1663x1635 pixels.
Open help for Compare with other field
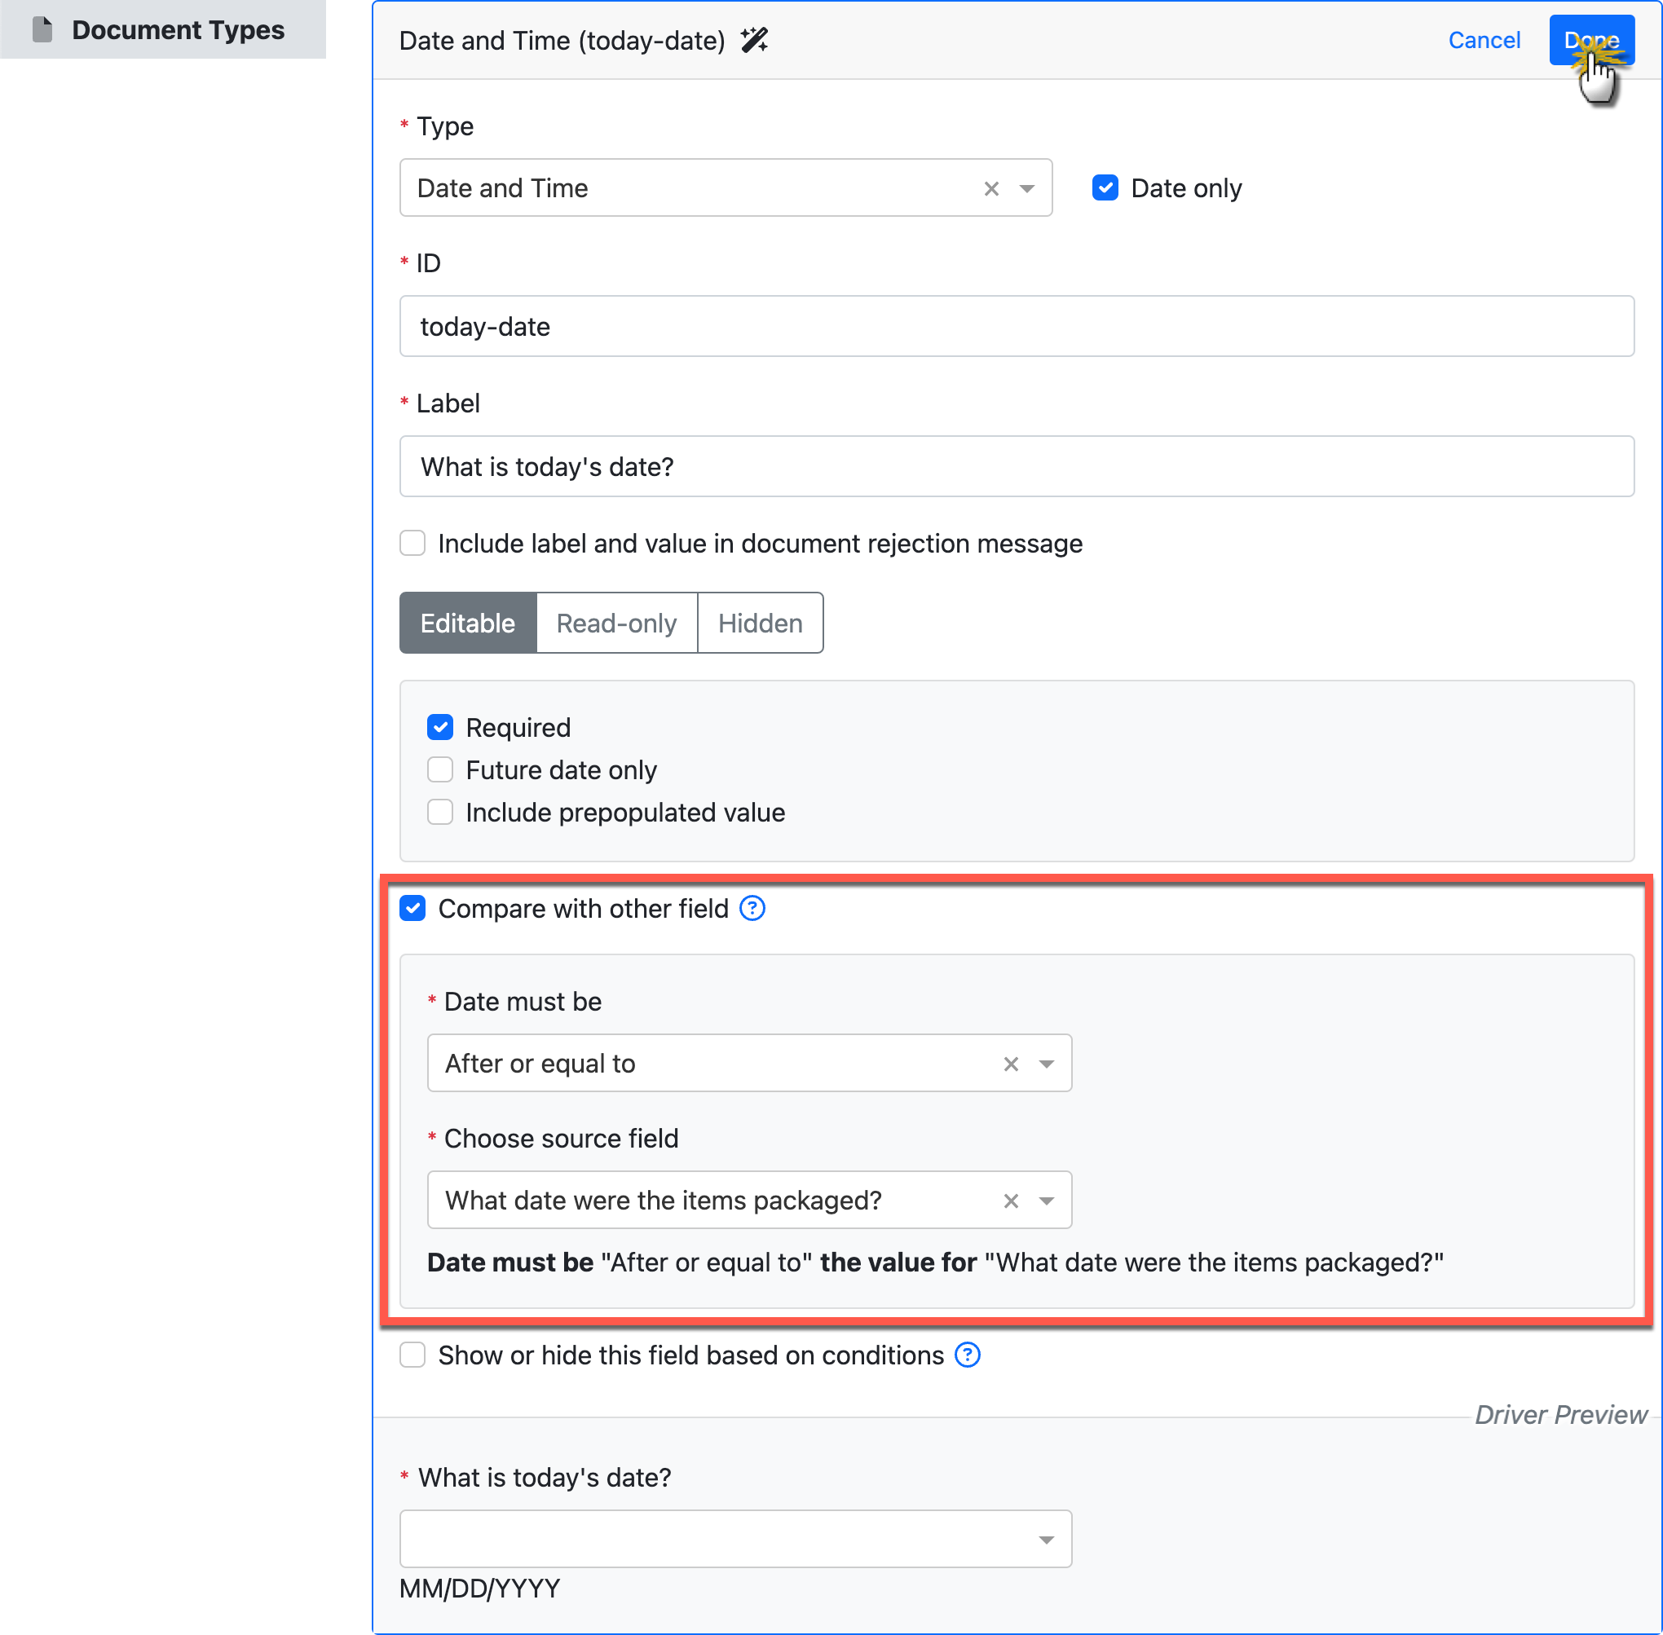click(x=752, y=909)
